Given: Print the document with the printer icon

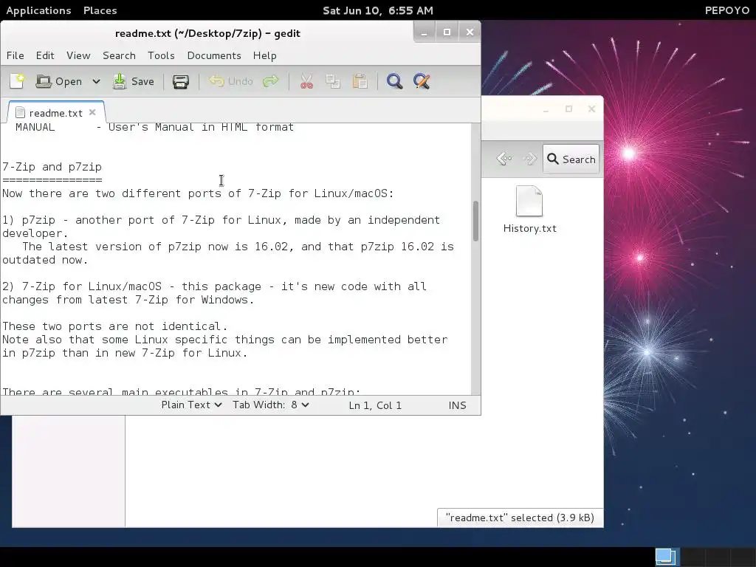Looking at the screenshot, I should click(x=181, y=81).
